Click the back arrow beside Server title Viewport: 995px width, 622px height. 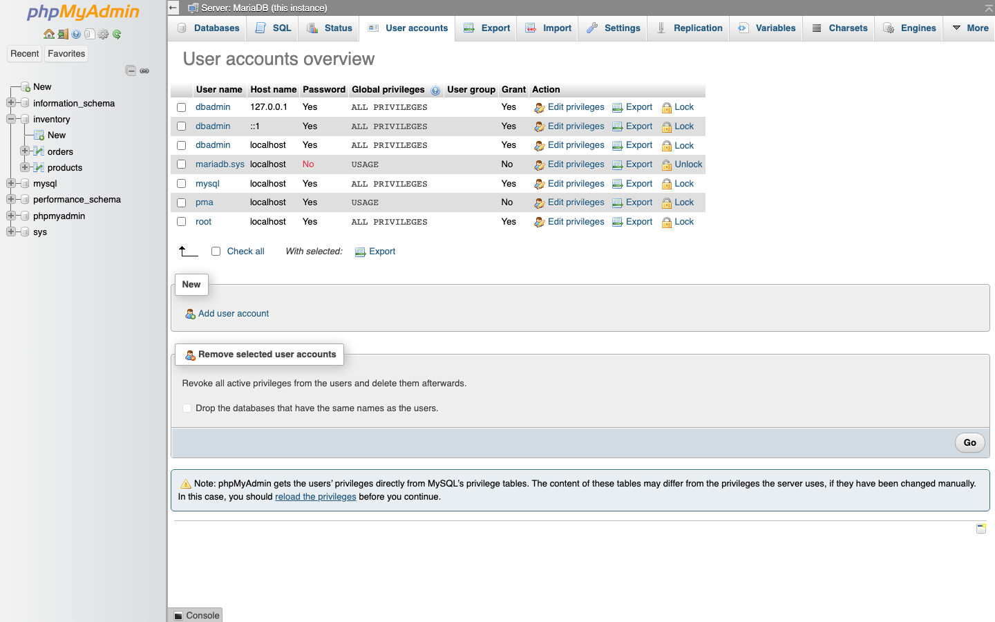tap(173, 8)
